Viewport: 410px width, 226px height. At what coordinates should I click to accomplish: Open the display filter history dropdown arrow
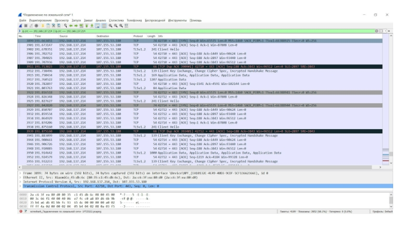point(385,31)
